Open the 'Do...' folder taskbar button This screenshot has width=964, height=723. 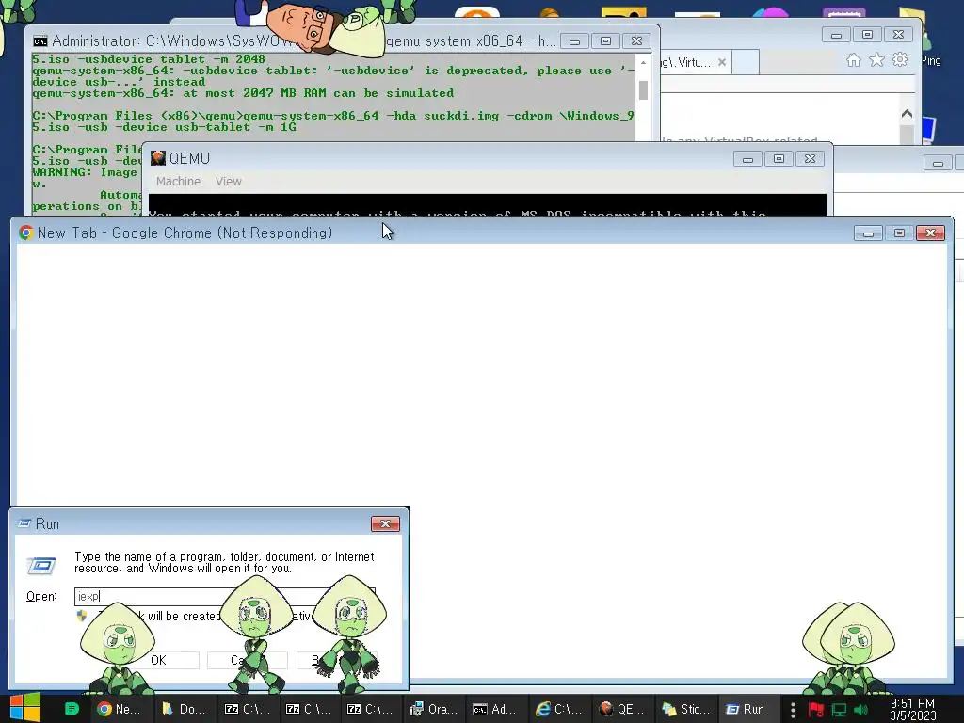[x=185, y=709]
